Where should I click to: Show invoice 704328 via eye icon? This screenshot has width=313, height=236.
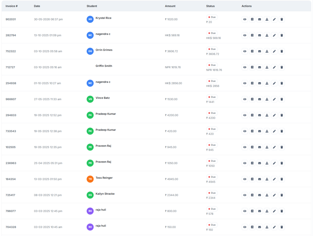(x=245, y=227)
